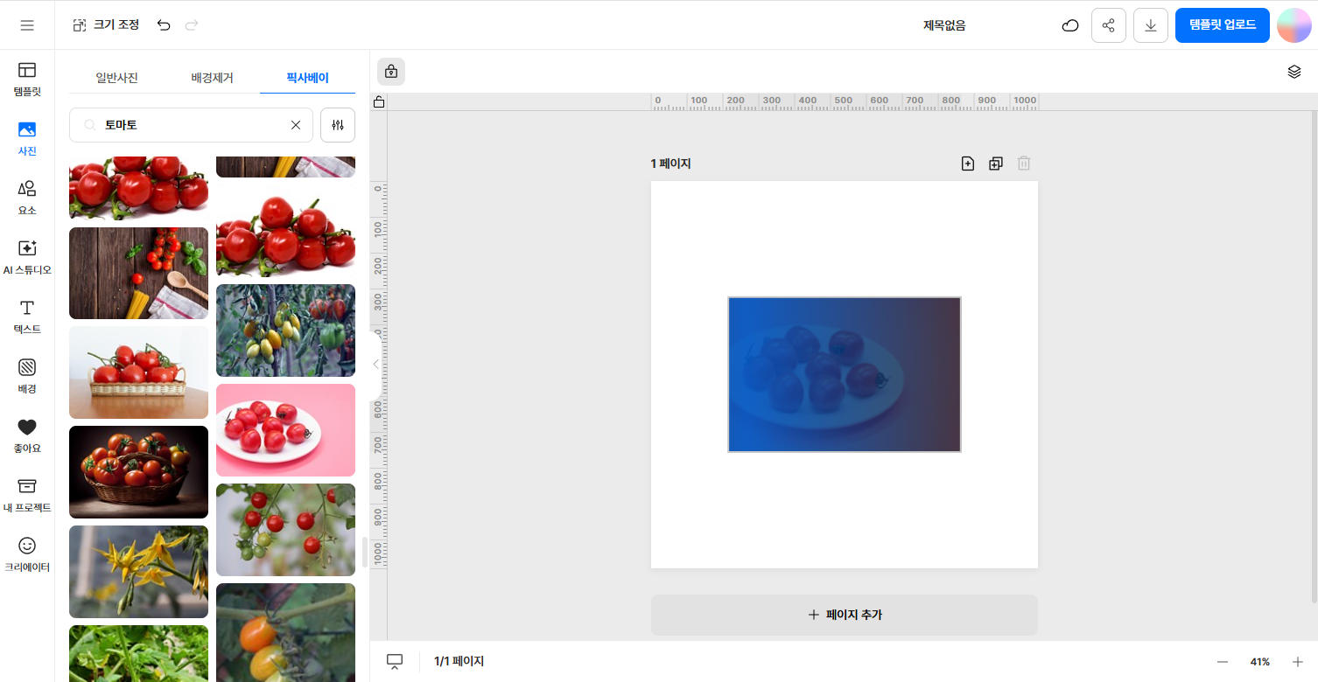Screen dimensions: 1318x682
Task: Click the 템플릿 업로드 button
Action: pyautogui.click(x=1223, y=25)
